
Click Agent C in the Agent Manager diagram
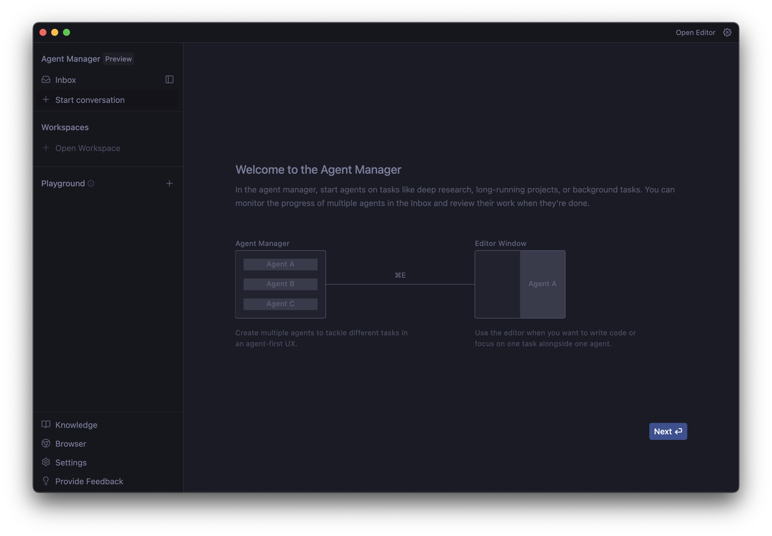tap(280, 304)
